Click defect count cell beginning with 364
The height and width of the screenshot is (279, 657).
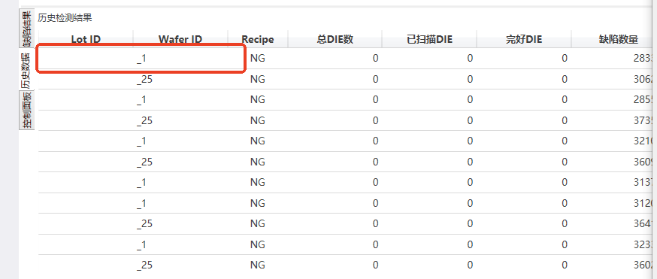point(614,223)
